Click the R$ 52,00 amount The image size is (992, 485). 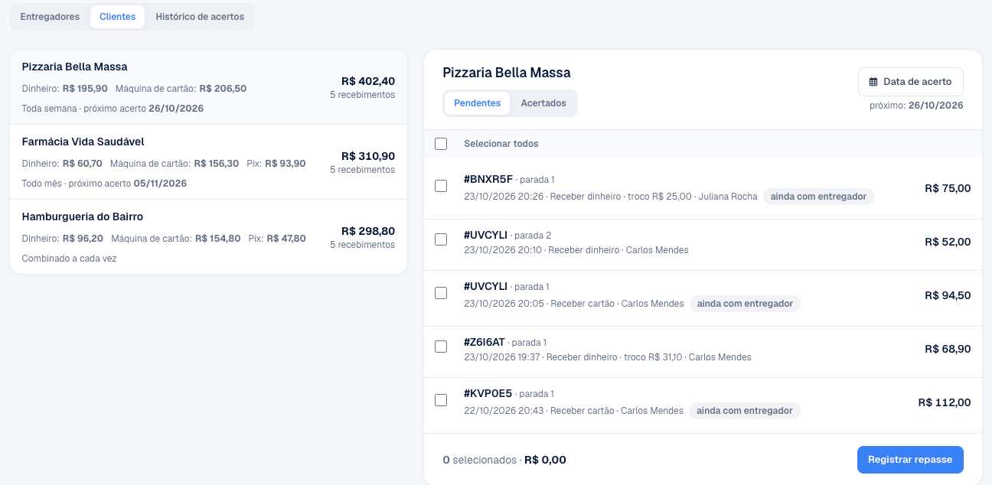pyautogui.click(x=948, y=242)
